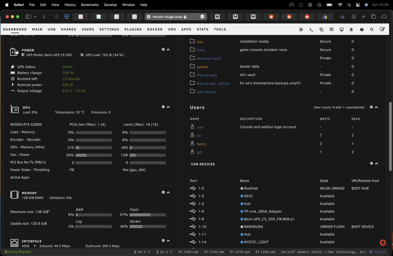Open the root user link
Screen dimensions: 393x256
200,127
